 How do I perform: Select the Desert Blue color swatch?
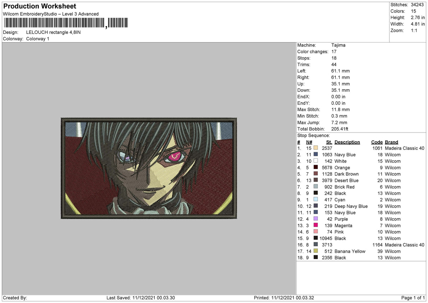coord(316,180)
